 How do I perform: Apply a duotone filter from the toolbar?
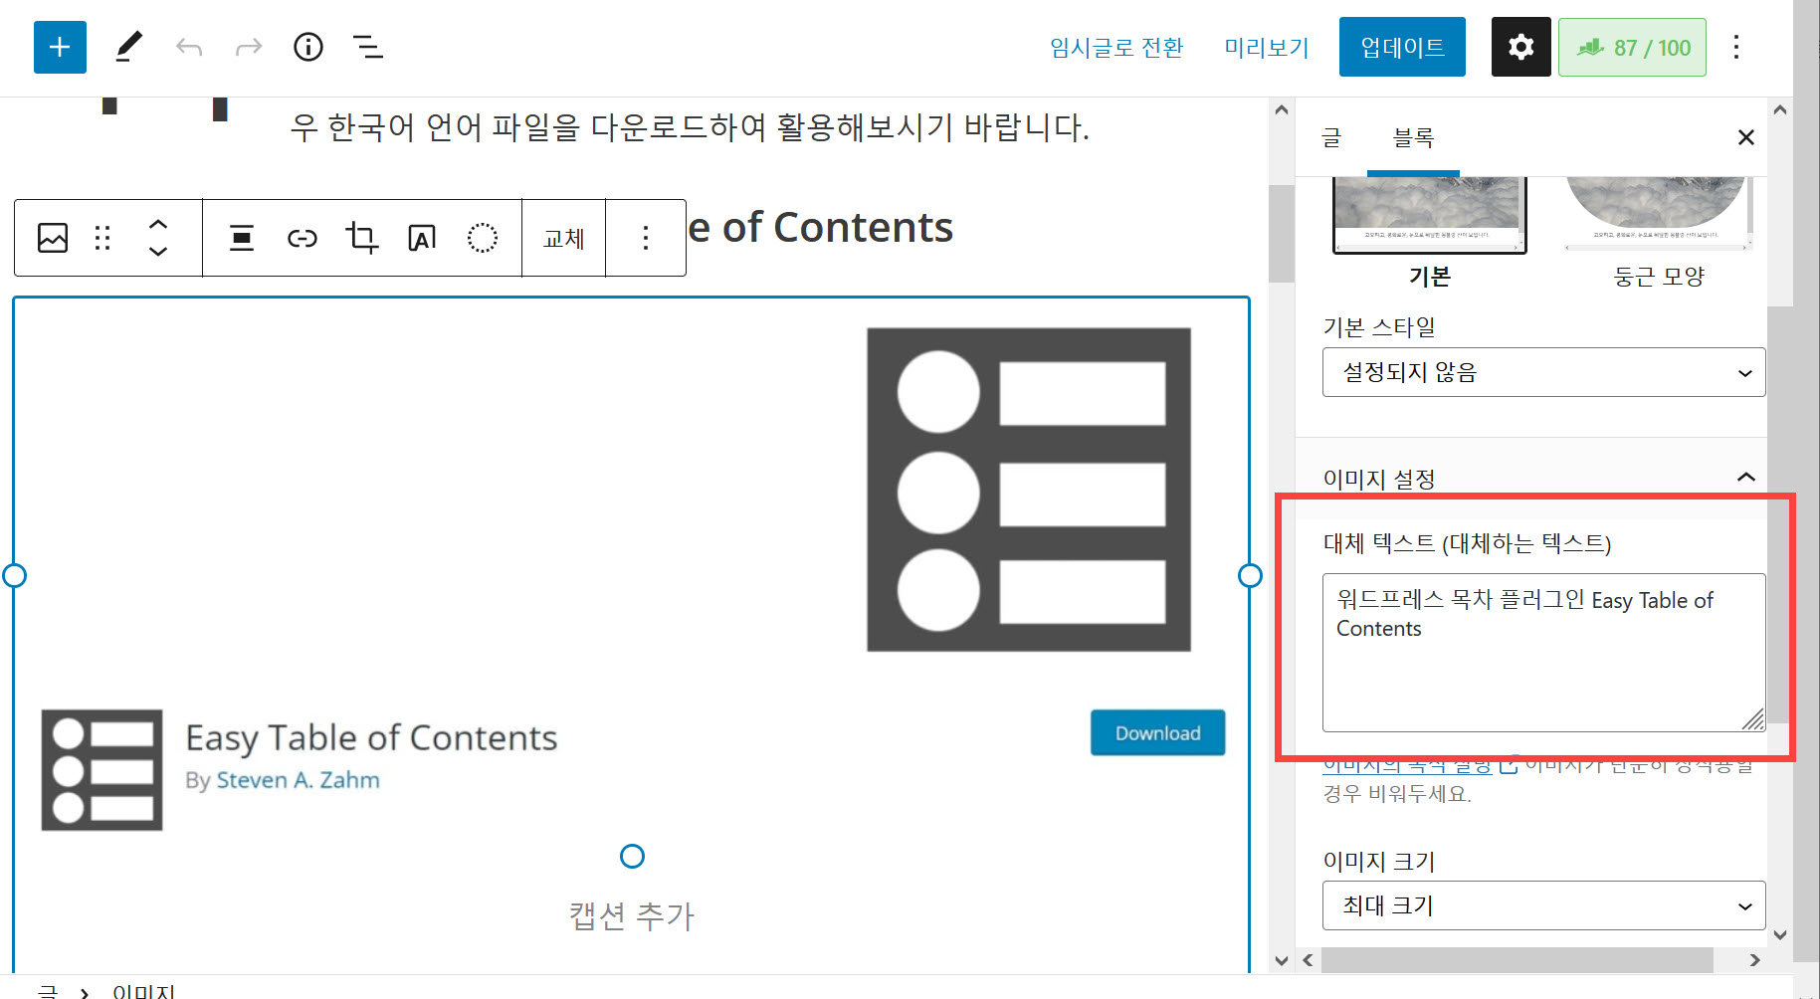483,238
